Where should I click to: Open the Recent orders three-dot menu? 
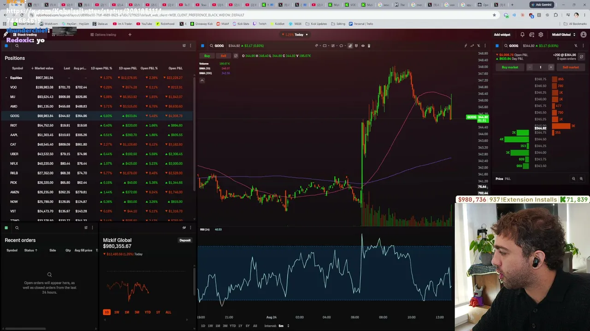tap(92, 228)
